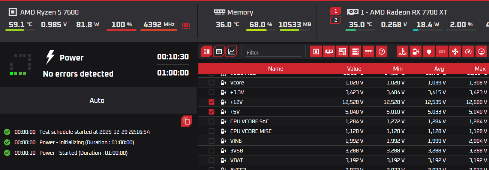Sort the table by Name column
Screen dimensions: 489x170
(x=276, y=68)
